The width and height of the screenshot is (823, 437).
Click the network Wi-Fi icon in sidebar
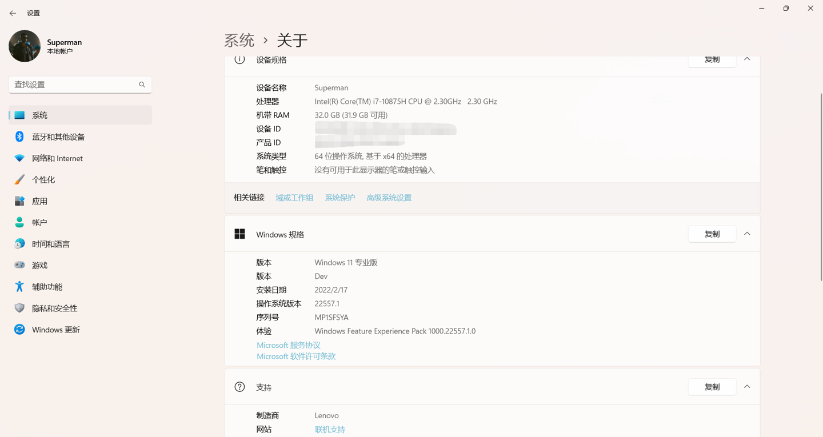pos(19,158)
